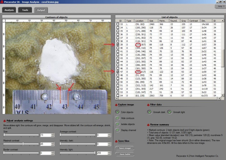
Task: Tick checkbox for object ID 40
Action: (x=118, y=48)
